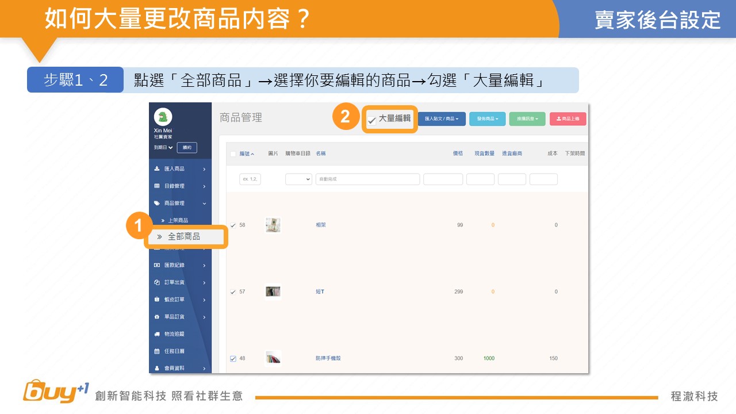
Task: Uncheck the checkbox for product 58
Action: (x=233, y=225)
